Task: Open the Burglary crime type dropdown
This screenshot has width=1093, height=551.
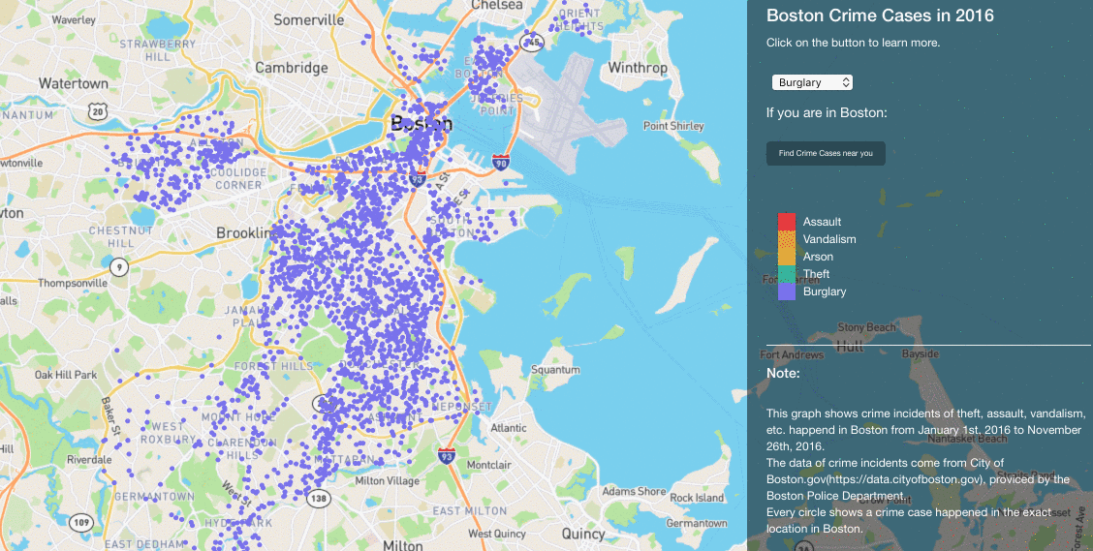Action: tap(812, 83)
